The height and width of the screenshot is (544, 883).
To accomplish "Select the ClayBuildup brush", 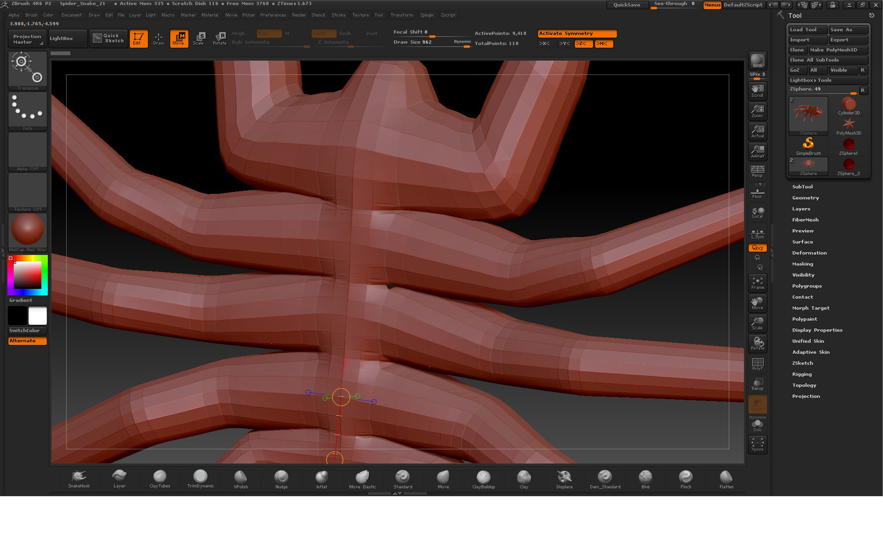I will click(483, 479).
